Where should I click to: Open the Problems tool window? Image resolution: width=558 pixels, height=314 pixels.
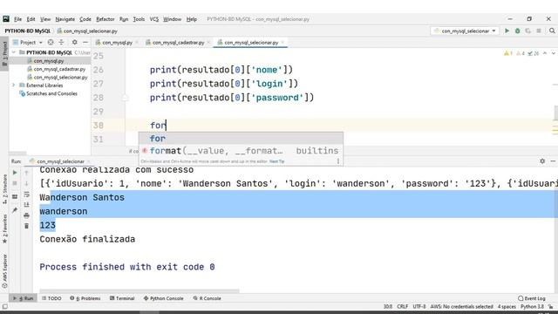coord(85,298)
